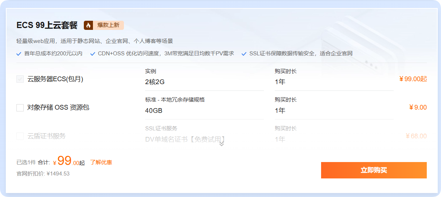Viewport: 441px width, 197px height.
Task: Open the OSS 购买时长 1年 field
Action: 334,111
